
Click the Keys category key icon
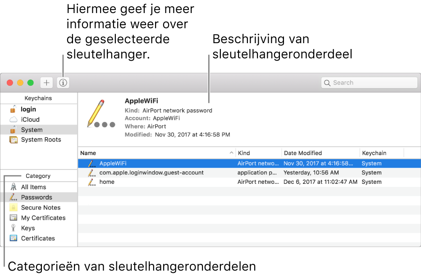point(13,228)
